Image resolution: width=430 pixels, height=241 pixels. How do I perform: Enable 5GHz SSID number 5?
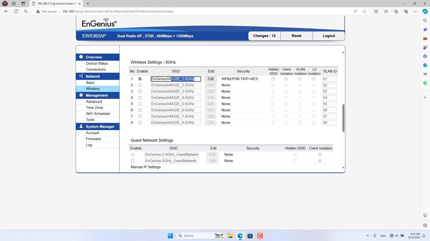point(140,104)
